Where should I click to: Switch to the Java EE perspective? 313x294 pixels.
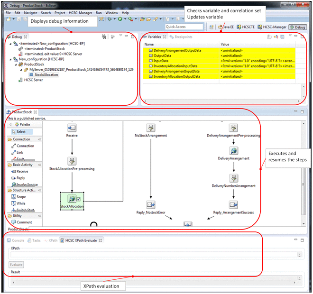(x=226, y=27)
